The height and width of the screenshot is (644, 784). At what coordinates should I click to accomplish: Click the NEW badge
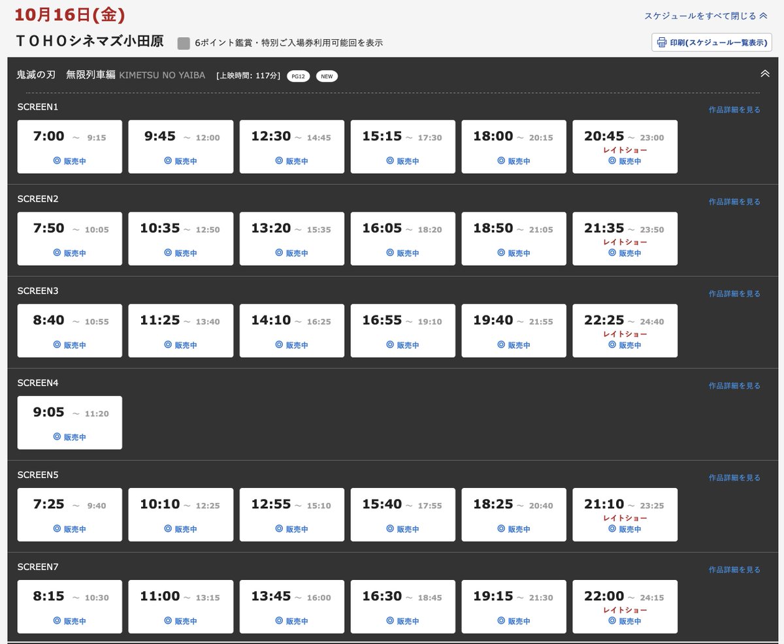327,76
